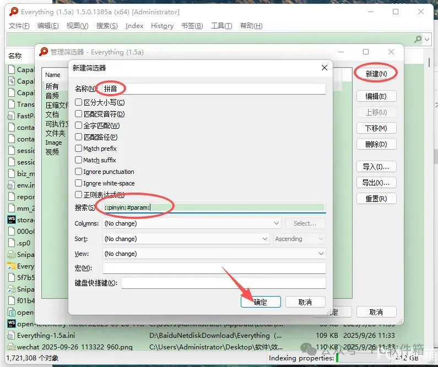
Task: Click the 新建(N) button
Action: coord(376,74)
